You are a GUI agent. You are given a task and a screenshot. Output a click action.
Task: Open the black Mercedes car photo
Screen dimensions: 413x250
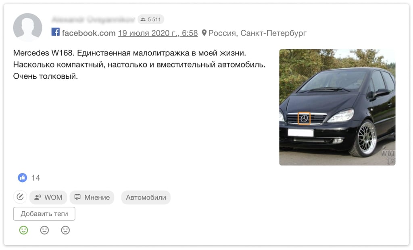(x=337, y=107)
